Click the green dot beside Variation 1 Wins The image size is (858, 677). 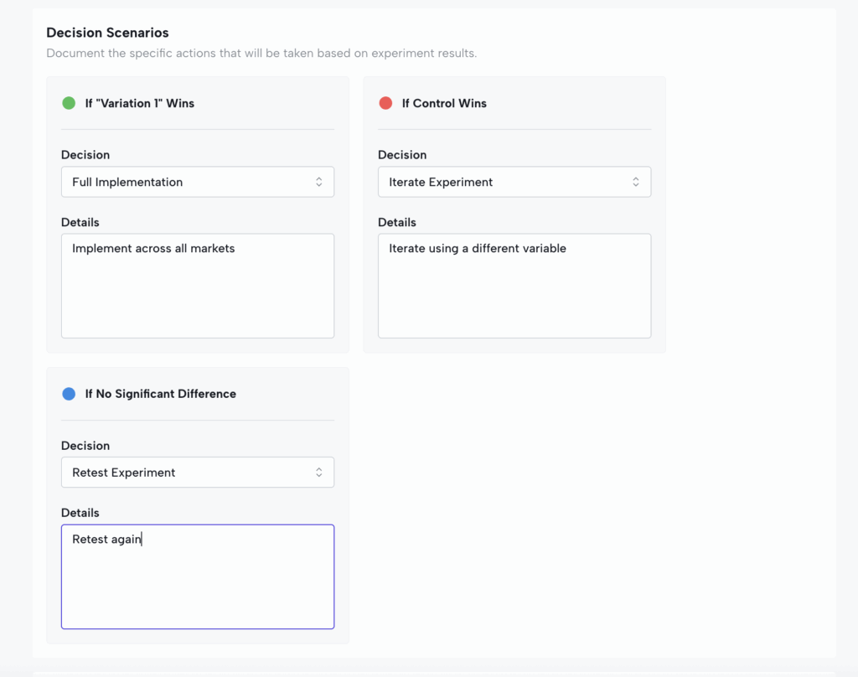point(69,103)
